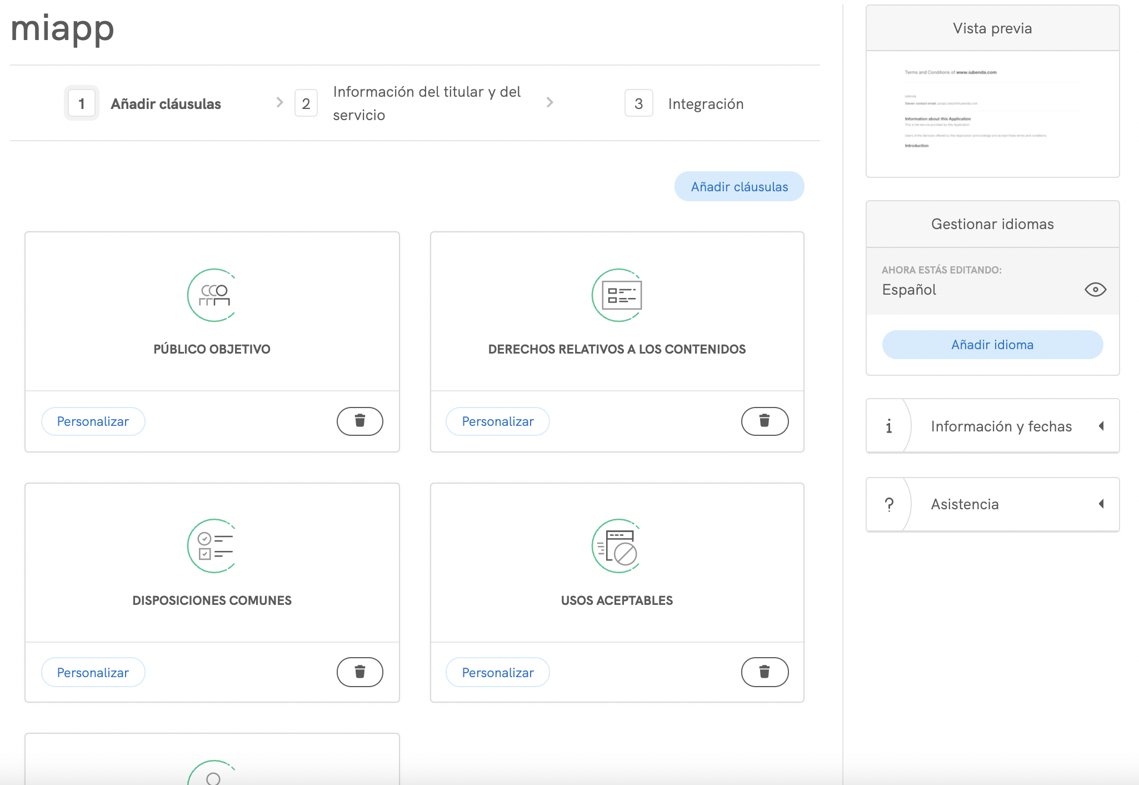Delete the Público Objetivo clause via trash icon
The width and height of the screenshot is (1139, 785).
click(359, 421)
